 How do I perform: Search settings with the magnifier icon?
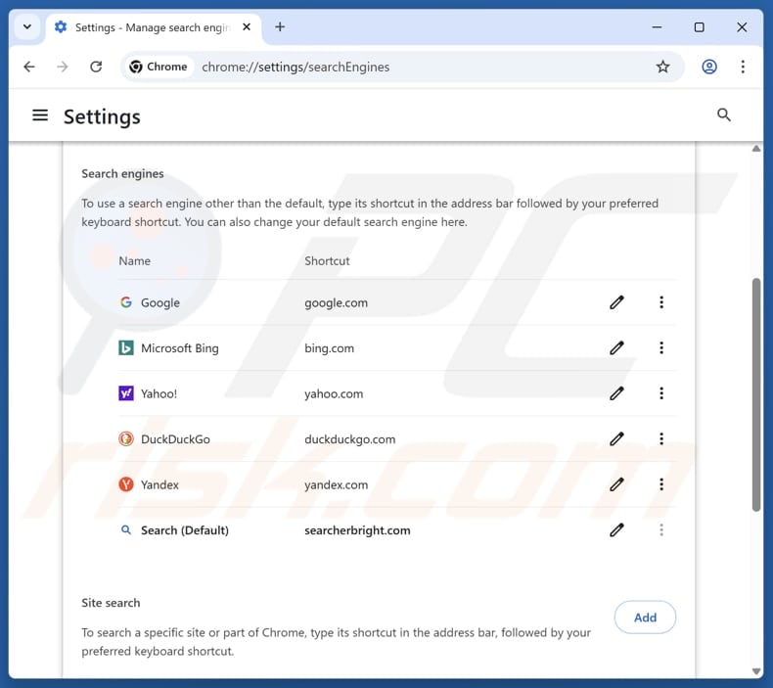click(724, 115)
